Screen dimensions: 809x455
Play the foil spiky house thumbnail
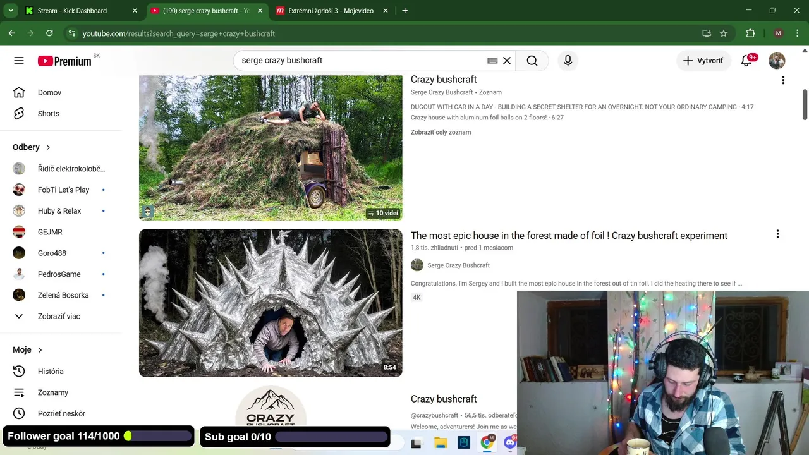coord(271,303)
